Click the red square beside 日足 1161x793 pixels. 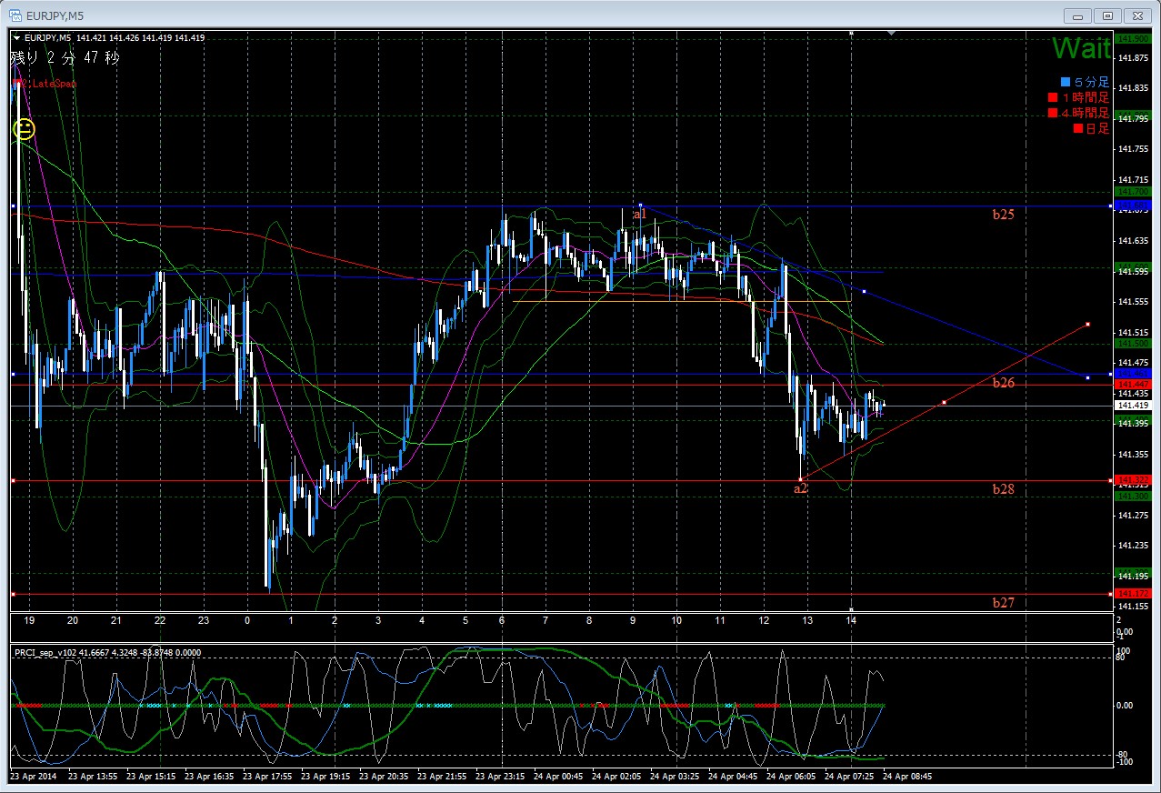point(1078,128)
